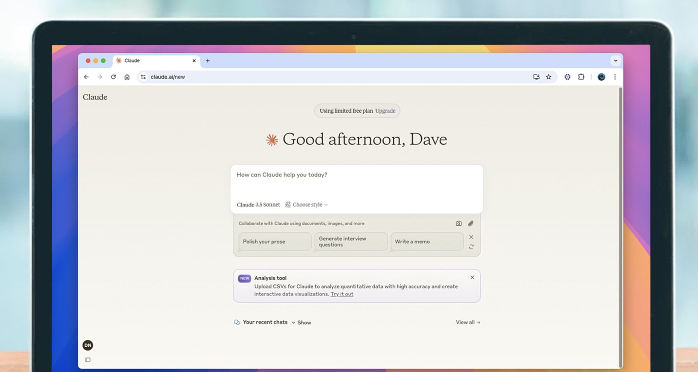The image size is (698, 372).
Task: Open the tab search dropdown arrow
Action: pyautogui.click(x=615, y=61)
